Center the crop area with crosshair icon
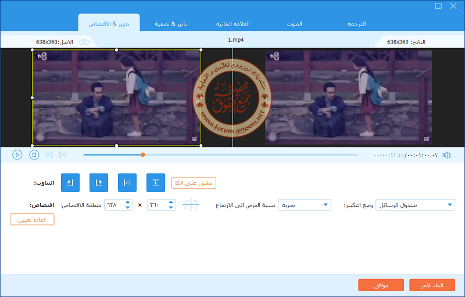The height and width of the screenshot is (297, 465). pos(191,205)
